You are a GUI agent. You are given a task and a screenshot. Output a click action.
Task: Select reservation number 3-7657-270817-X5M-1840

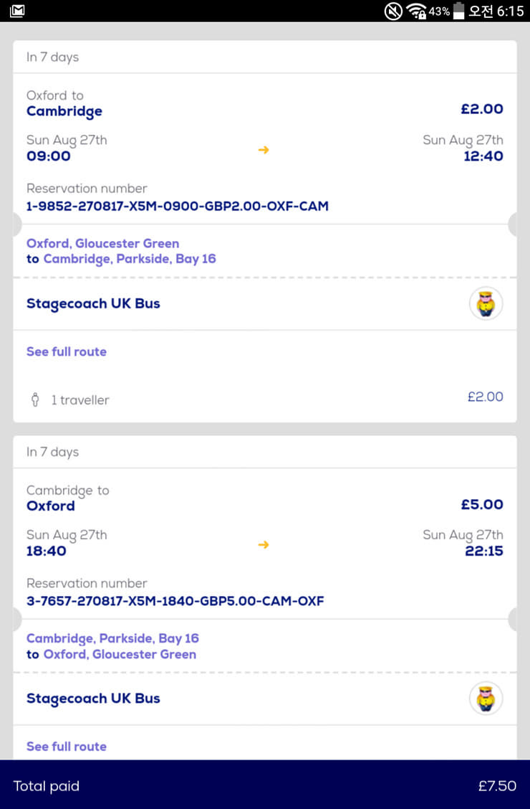pos(175,601)
